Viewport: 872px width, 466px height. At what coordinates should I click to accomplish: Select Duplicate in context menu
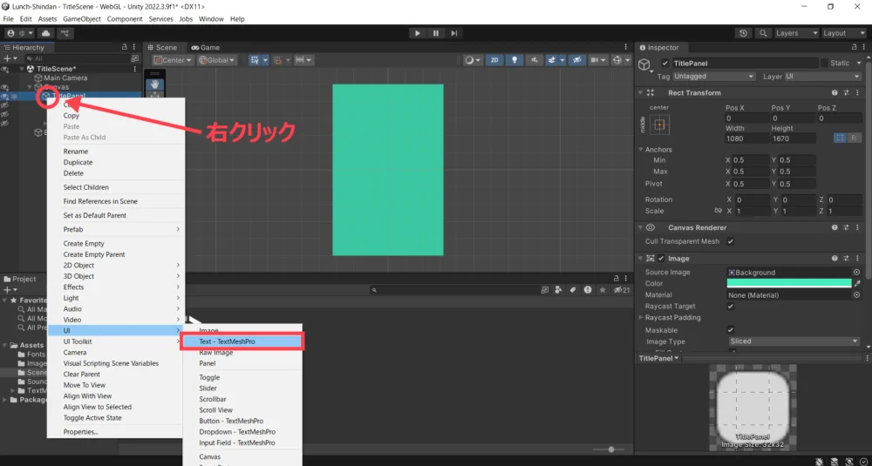tap(78, 162)
